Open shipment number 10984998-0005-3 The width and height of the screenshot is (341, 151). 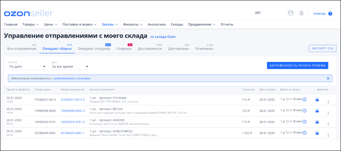point(73,111)
